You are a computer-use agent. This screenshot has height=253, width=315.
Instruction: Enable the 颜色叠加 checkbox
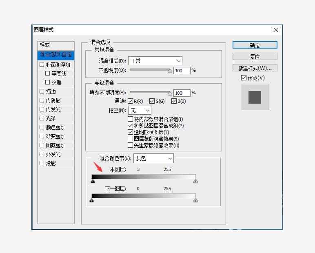(x=42, y=127)
